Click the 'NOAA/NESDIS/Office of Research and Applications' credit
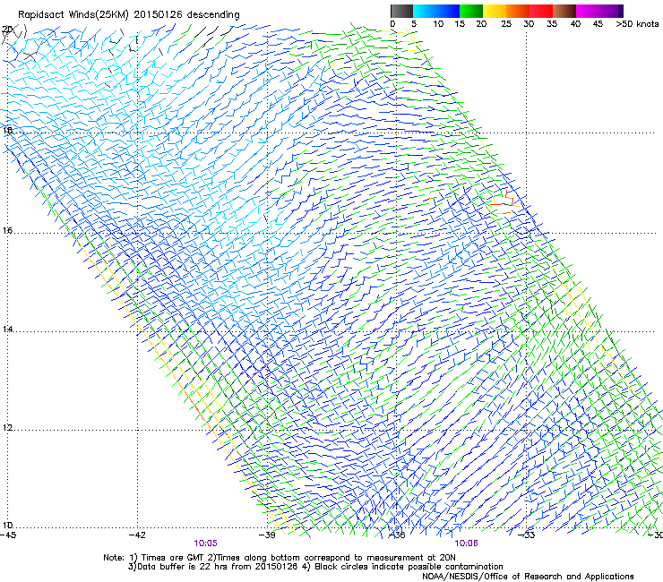 pos(528,577)
